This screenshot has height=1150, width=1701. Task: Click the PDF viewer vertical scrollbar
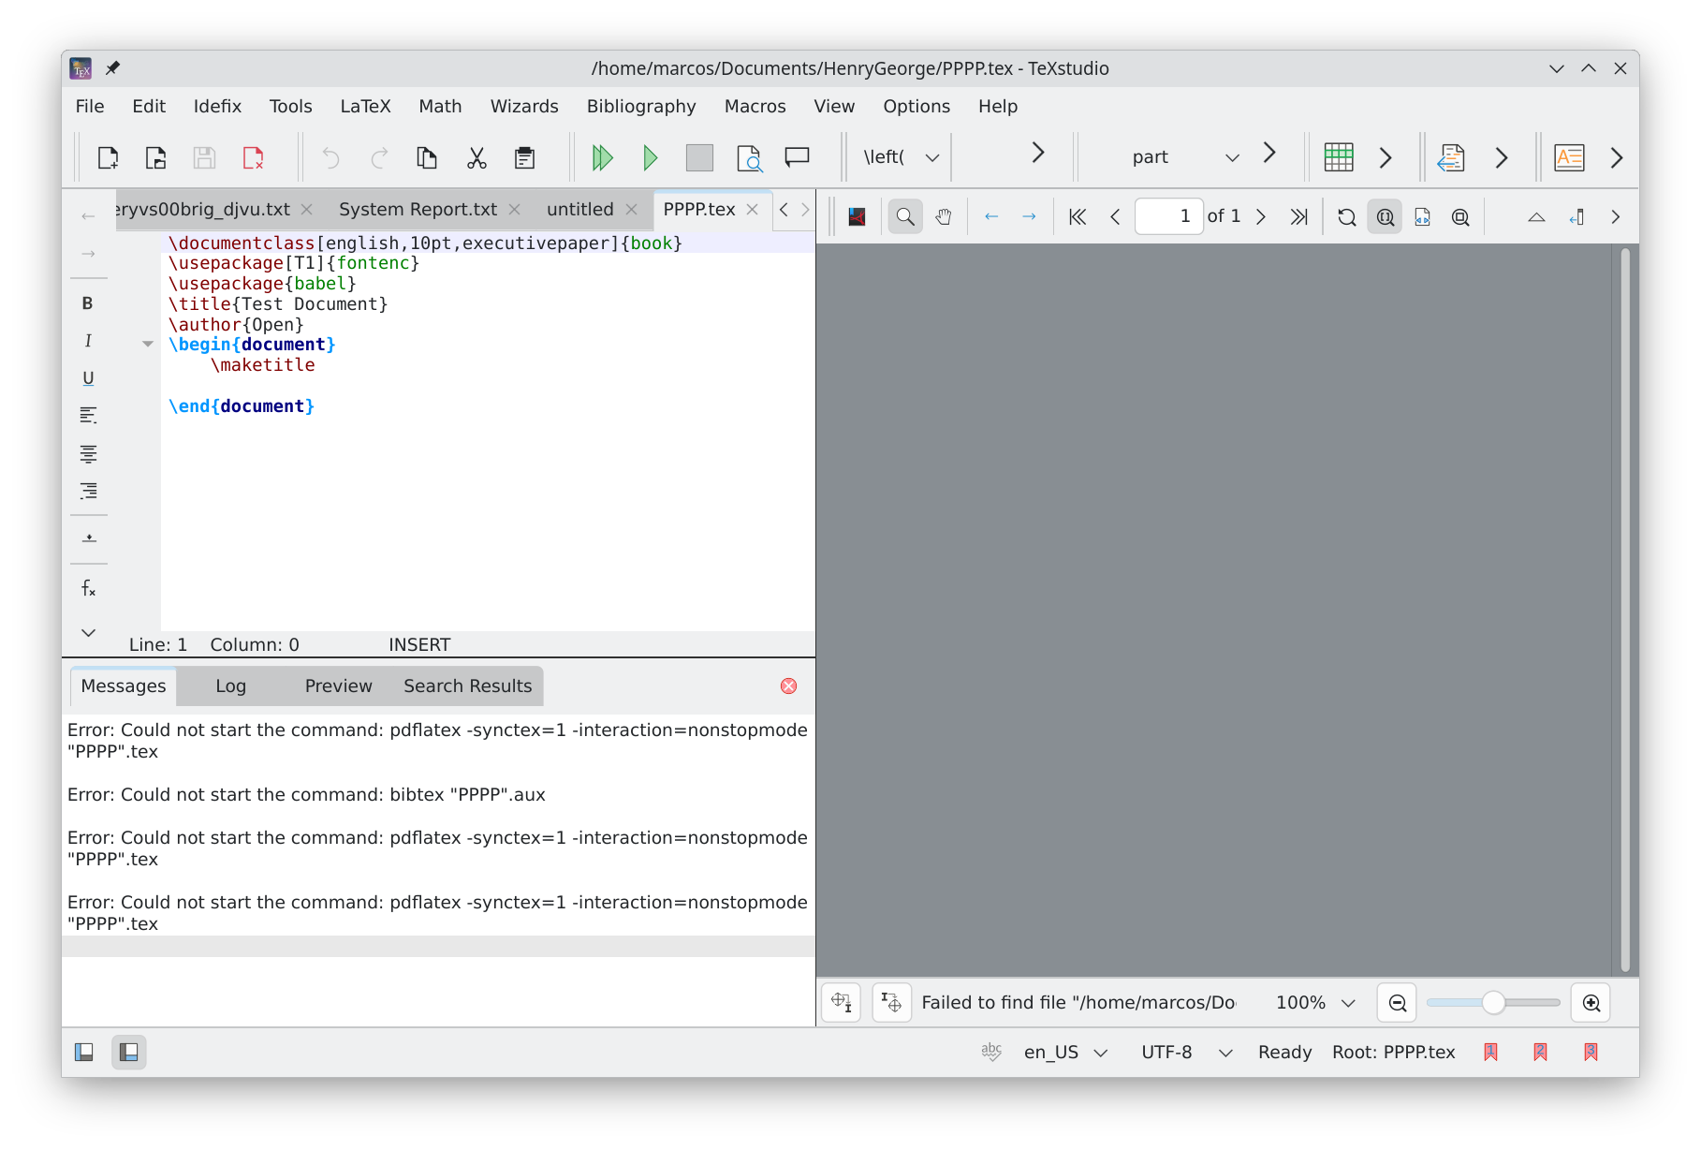coord(1624,609)
